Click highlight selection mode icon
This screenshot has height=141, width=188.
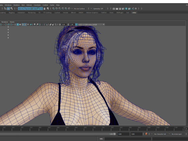pos(48,9)
